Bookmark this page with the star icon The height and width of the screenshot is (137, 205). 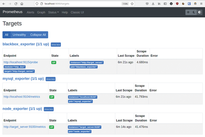132,4
